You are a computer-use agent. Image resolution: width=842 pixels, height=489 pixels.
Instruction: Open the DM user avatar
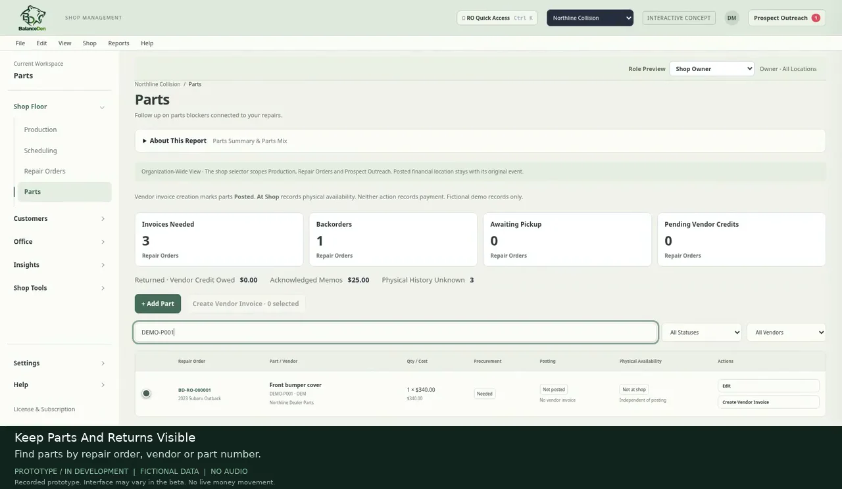tap(731, 18)
